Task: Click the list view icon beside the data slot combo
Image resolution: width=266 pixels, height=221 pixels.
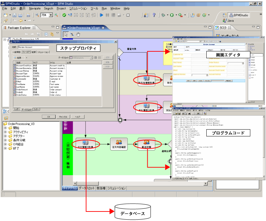Action: click(100, 58)
